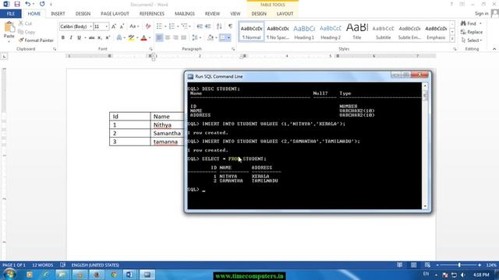Click Cut in the Clipboard group

(x=25, y=23)
